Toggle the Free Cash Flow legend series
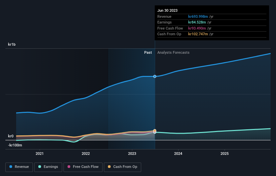276x176 pixels. pyautogui.click(x=83, y=167)
